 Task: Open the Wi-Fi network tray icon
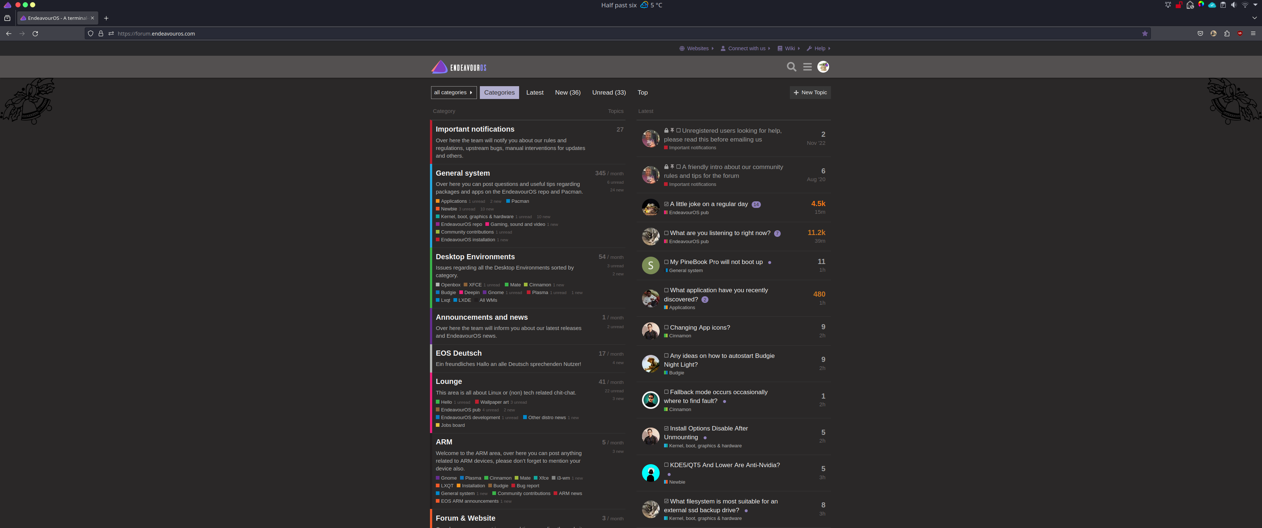coord(1245,5)
